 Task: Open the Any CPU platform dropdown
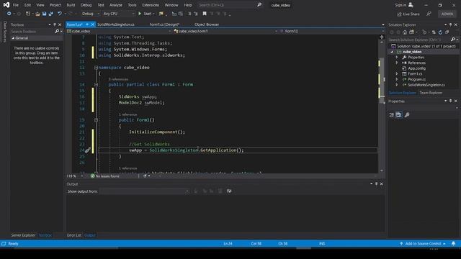coord(118,14)
